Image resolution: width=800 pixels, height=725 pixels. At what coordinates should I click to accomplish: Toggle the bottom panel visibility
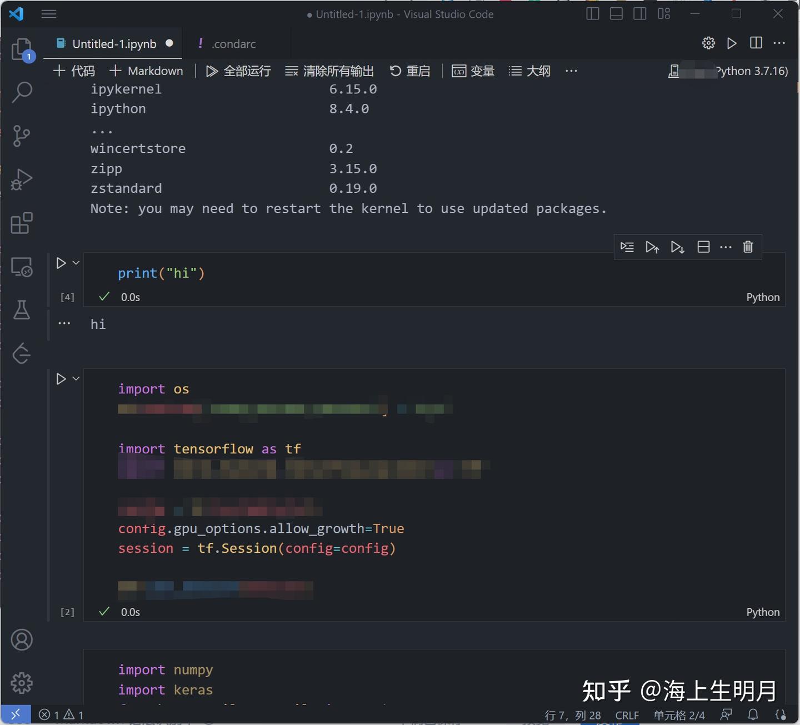616,14
